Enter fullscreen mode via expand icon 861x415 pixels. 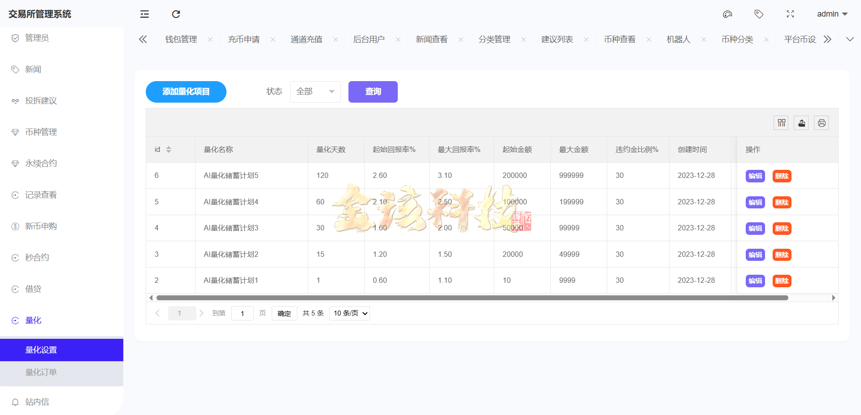pos(791,14)
